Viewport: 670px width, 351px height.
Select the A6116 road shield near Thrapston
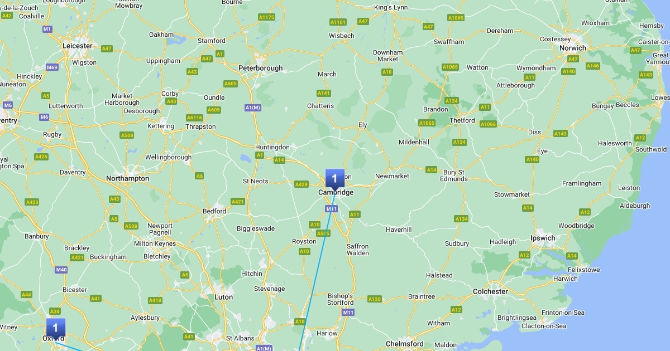coord(194,118)
